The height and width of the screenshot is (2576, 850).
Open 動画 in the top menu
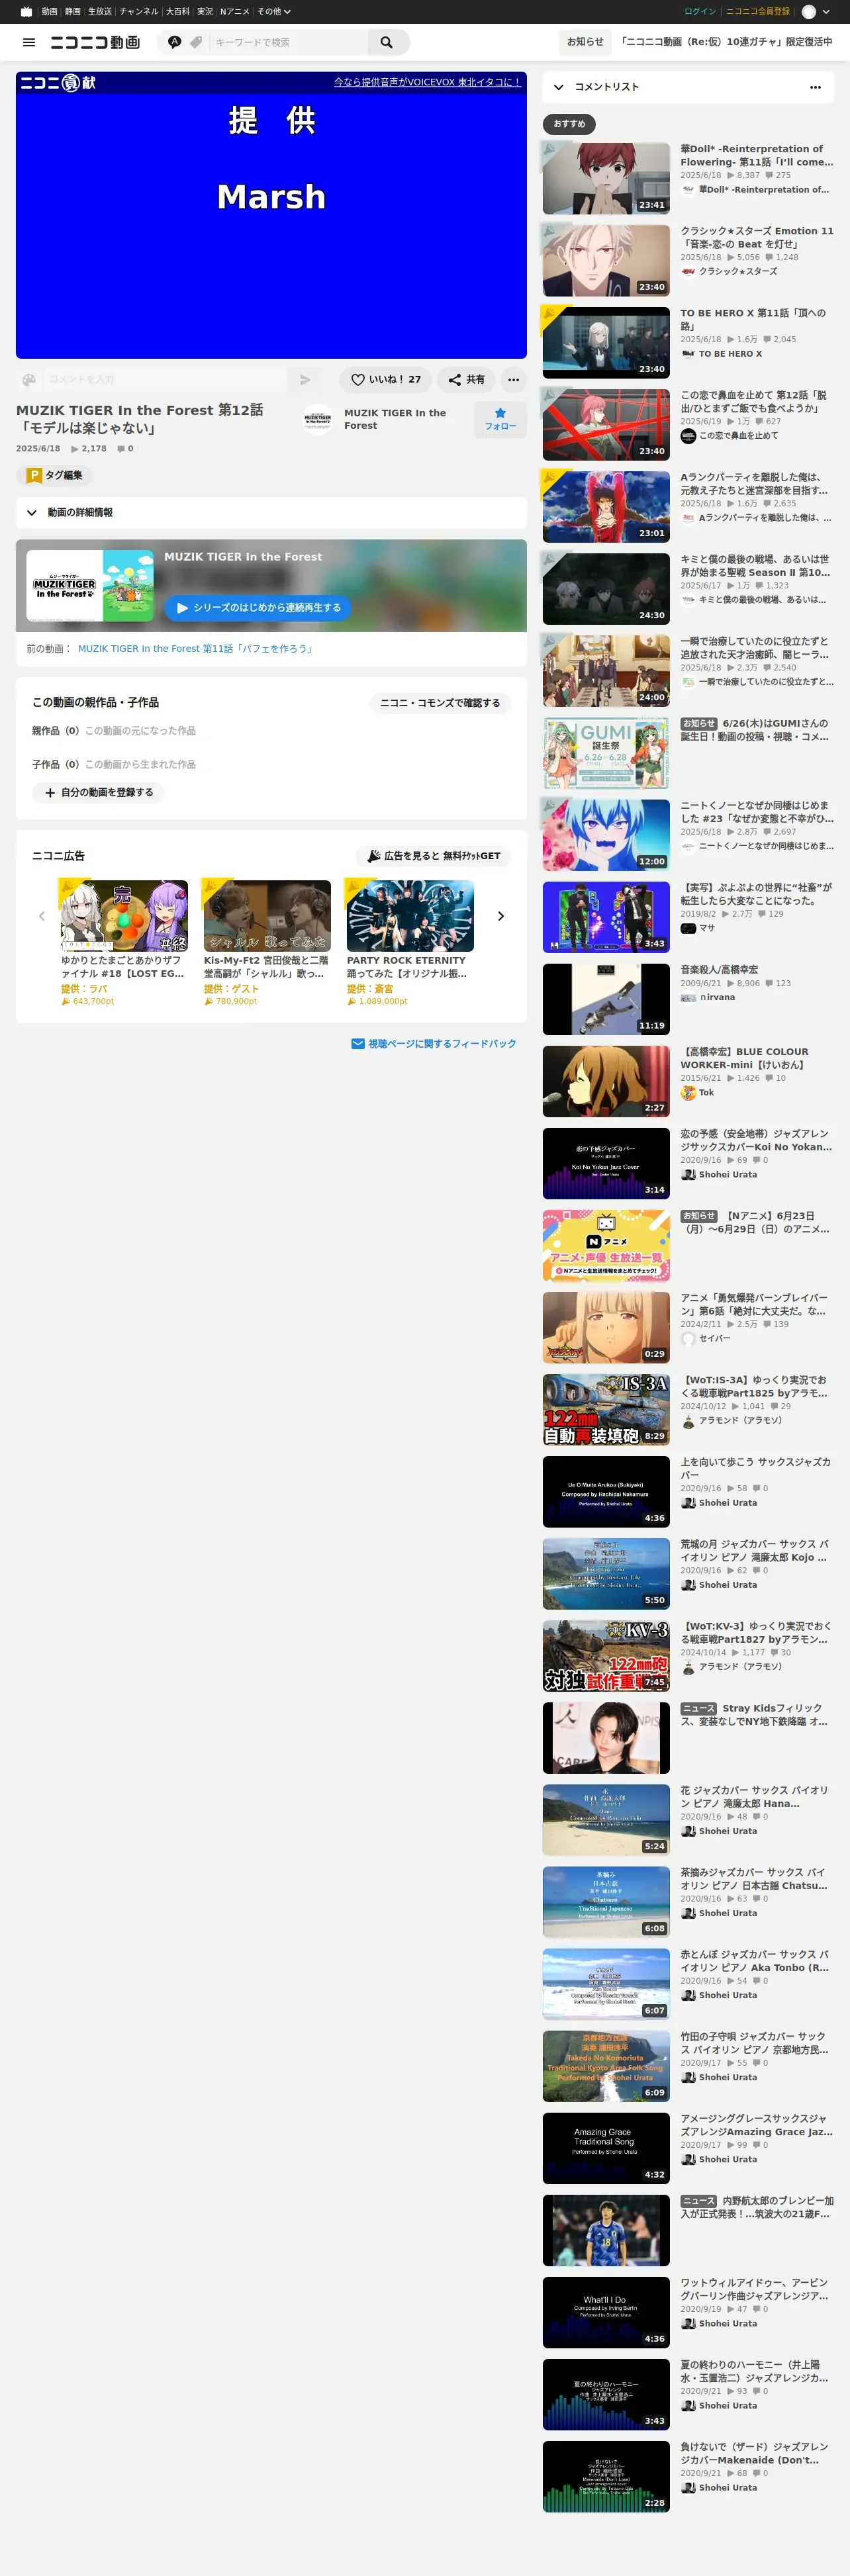(49, 12)
